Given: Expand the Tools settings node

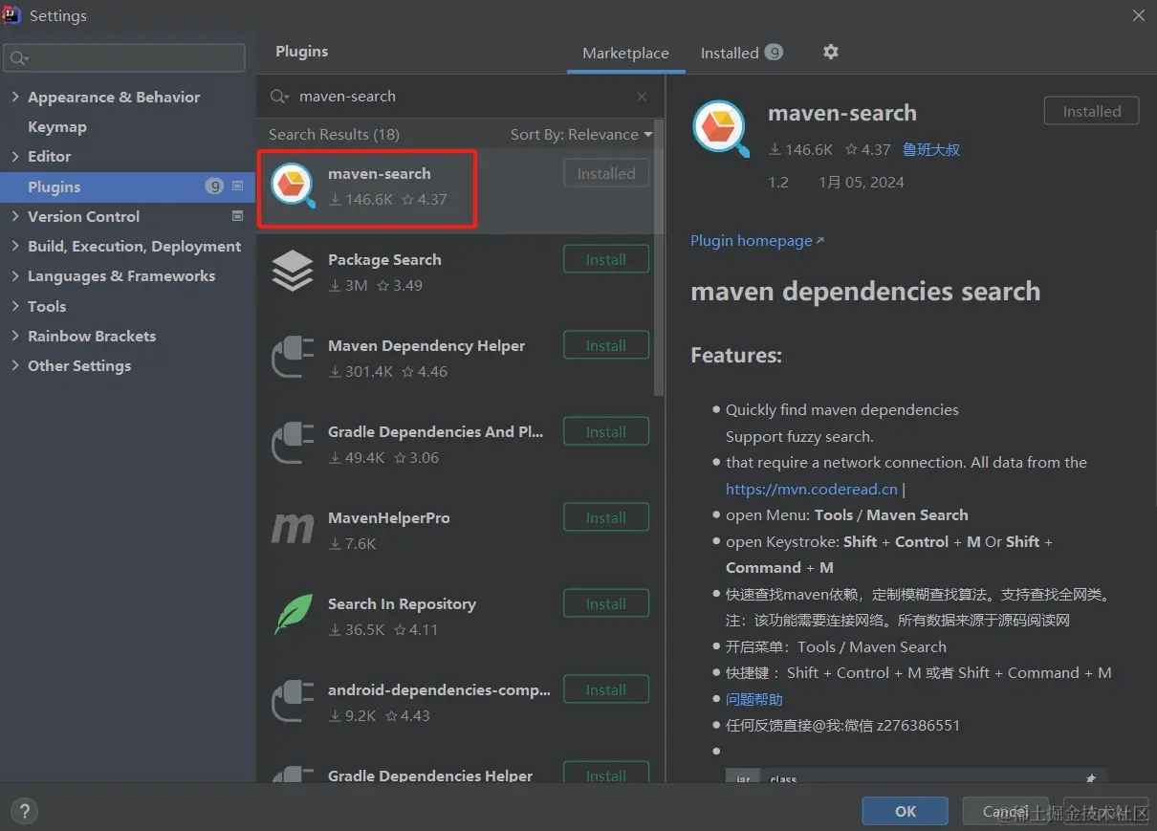Looking at the screenshot, I should pos(15,306).
